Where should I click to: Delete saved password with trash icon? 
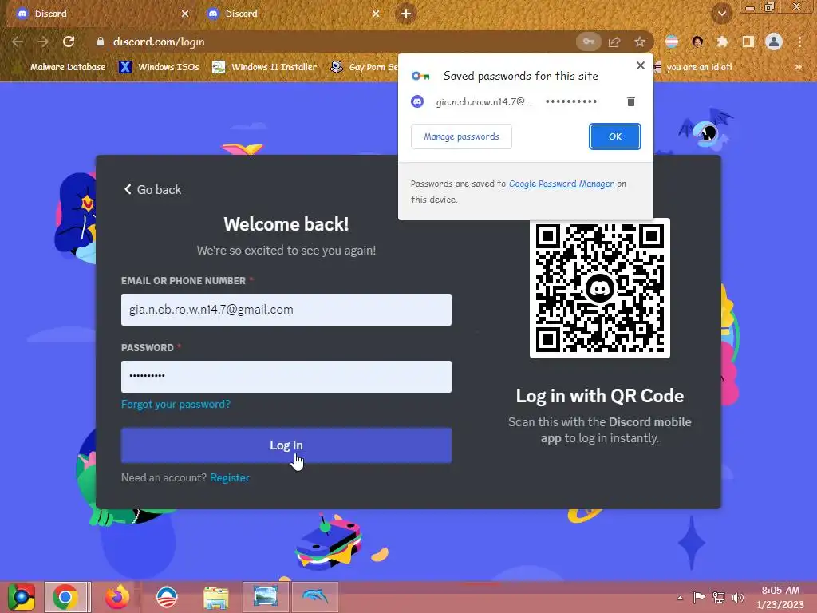pos(630,101)
